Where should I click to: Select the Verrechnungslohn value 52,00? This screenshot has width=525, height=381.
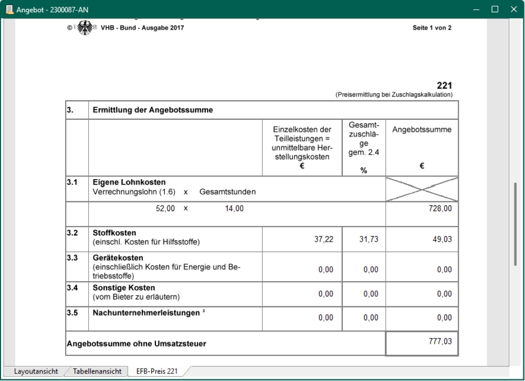click(x=165, y=209)
